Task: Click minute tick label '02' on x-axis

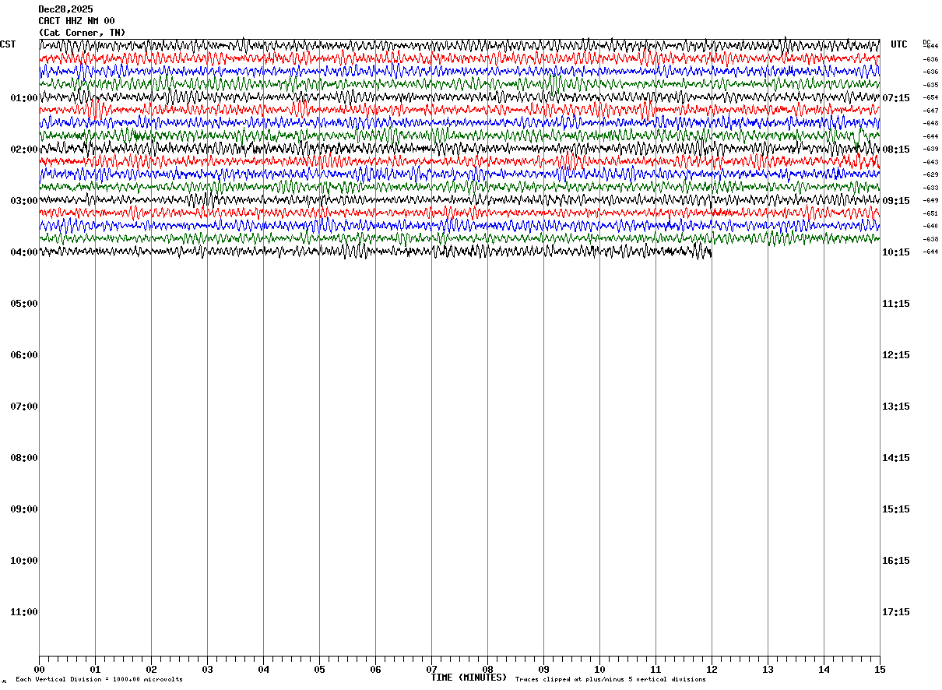Action: (151, 670)
